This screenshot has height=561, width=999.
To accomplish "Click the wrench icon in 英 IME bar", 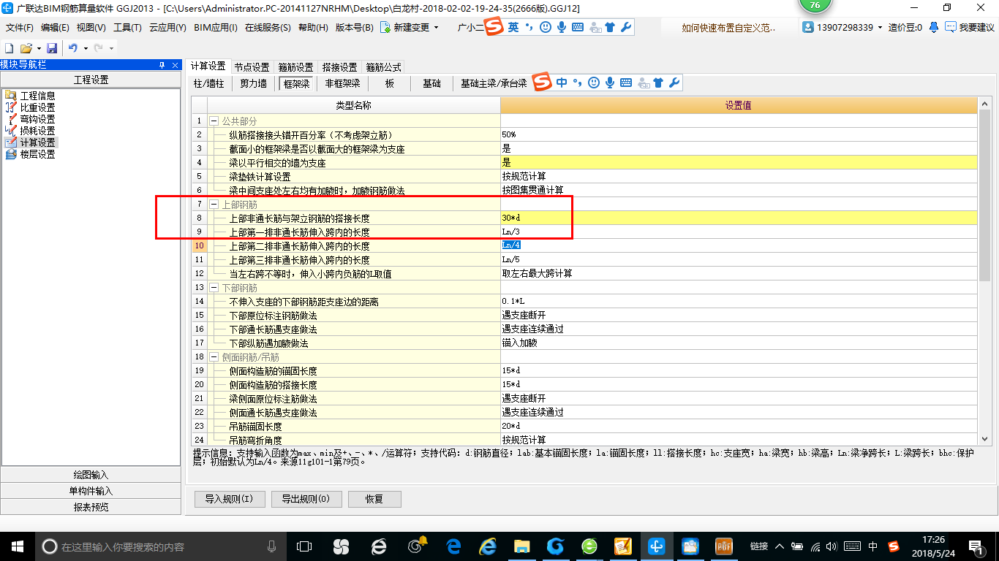I will 625,27.
